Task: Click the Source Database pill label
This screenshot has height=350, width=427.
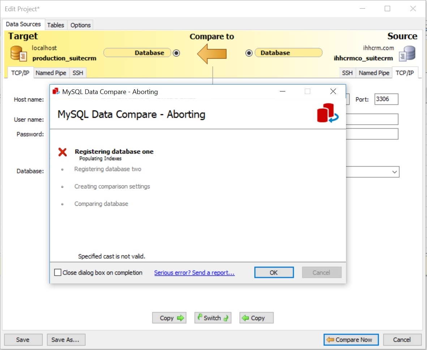Action: [289, 52]
